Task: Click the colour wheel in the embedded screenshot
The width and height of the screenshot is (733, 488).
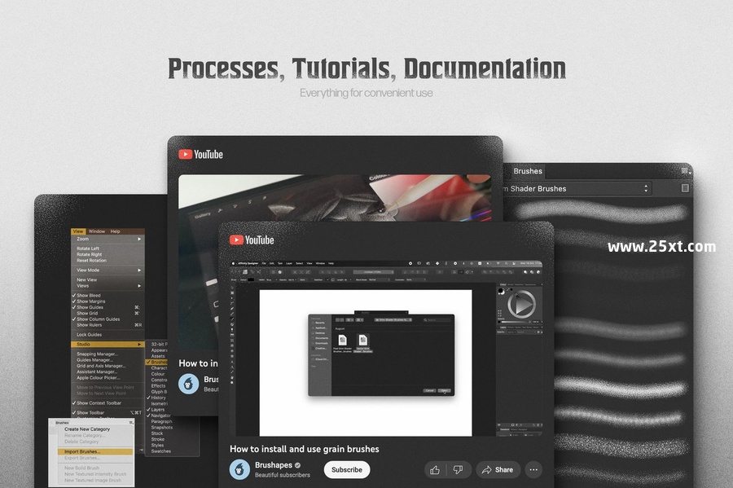Action: (x=521, y=305)
